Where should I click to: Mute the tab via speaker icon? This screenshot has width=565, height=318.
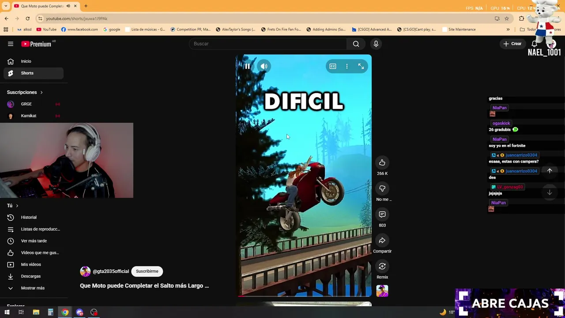tap(68, 6)
